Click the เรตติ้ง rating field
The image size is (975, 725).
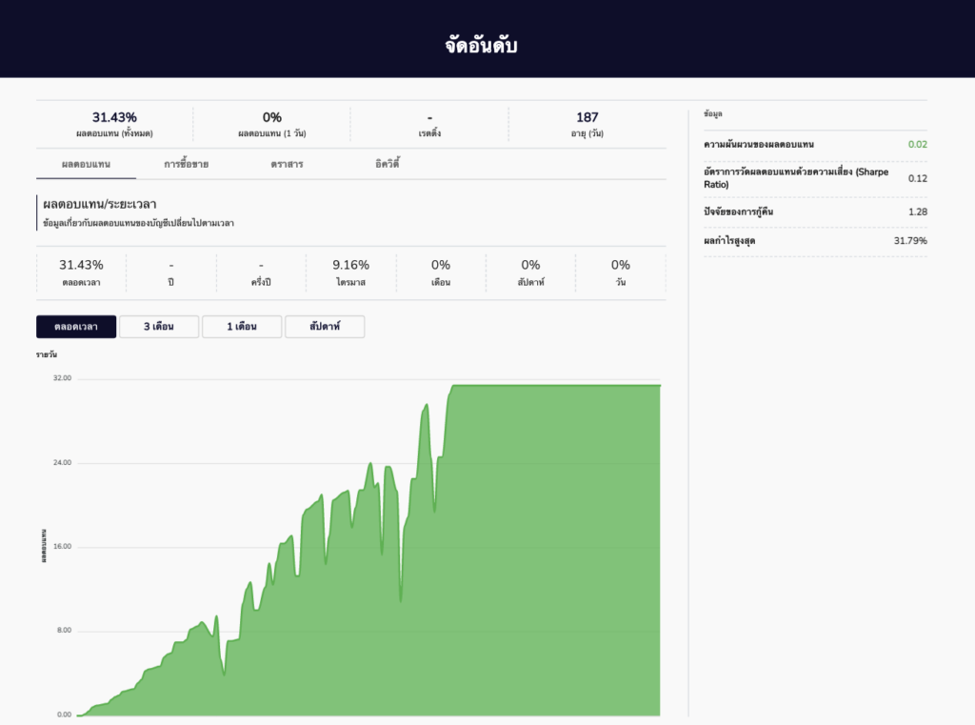(x=429, y=122)
